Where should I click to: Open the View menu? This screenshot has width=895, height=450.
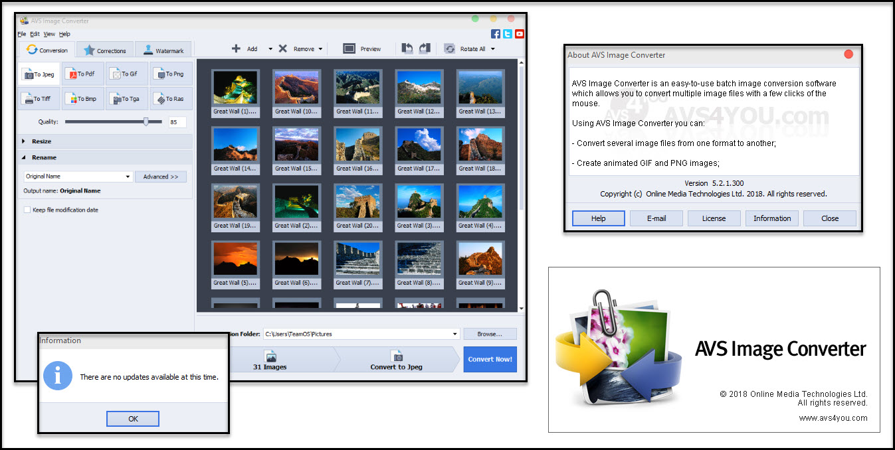(49, 34)
